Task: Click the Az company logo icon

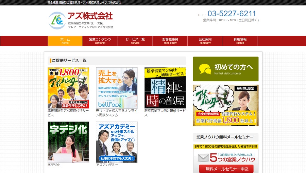Action: click(x=57, y=20)
